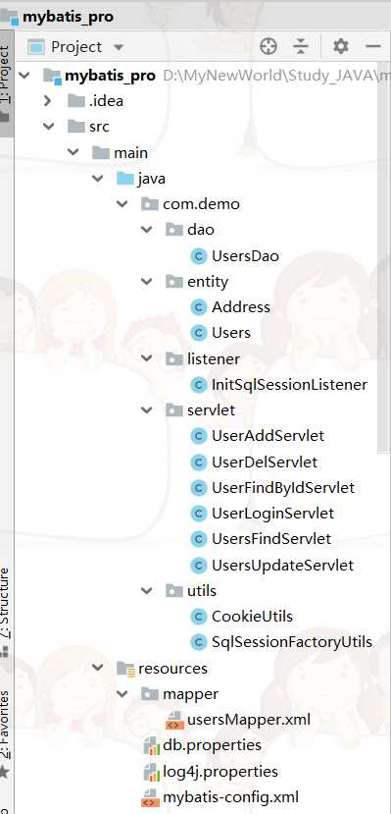The image size is (391, 814).
Task: Click the collapse all icon
Action: [x=301, y=47]
